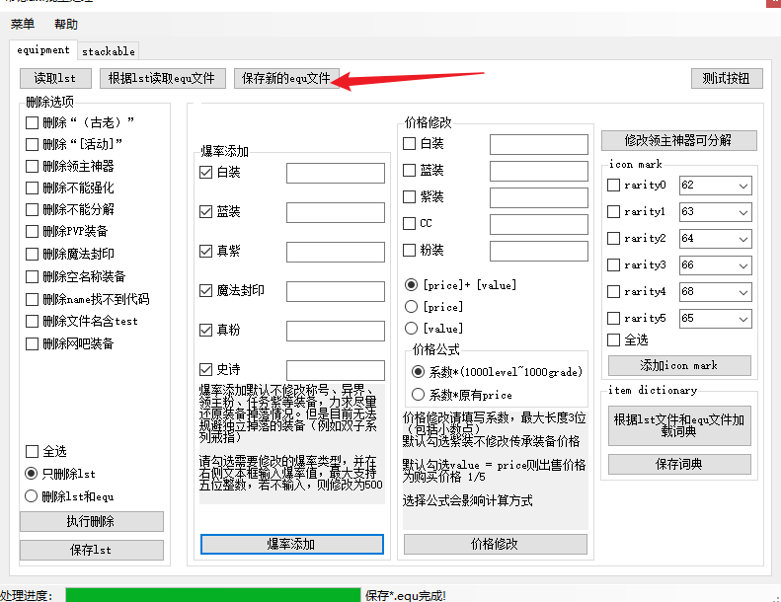Image resolution: width=781 pixels, height=602 pixels.
Task: Select the [price] radio button
Action: (x=412, y=307)
